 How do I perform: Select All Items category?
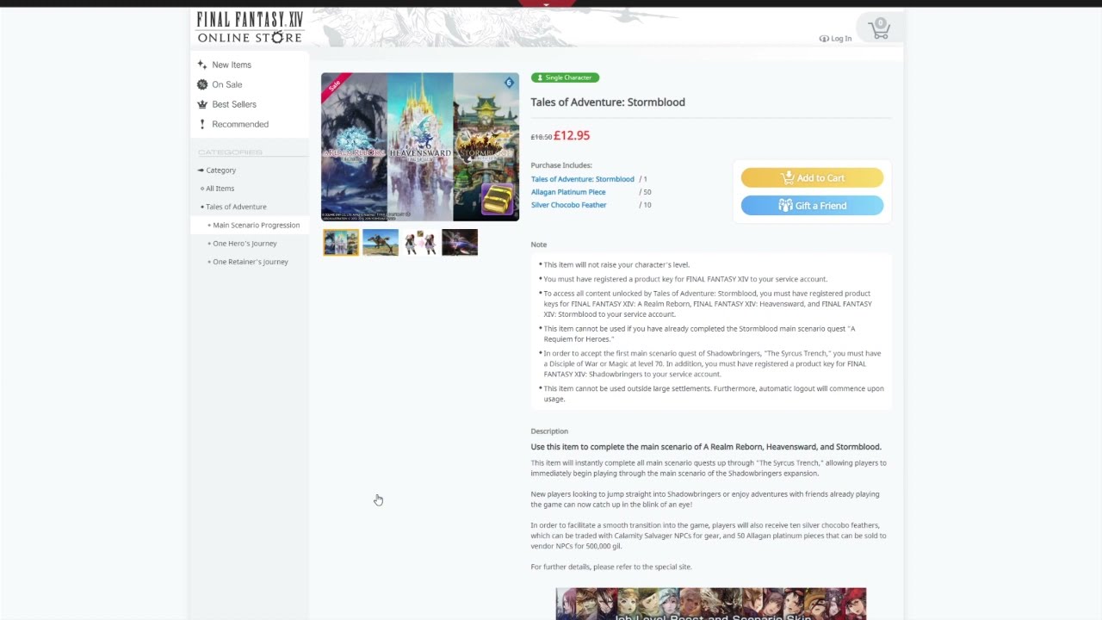coord(220,189)
